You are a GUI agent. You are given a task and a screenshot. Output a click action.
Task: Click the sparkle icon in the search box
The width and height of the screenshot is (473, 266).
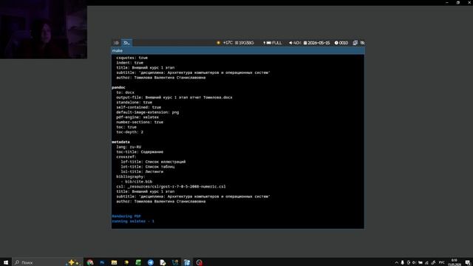[x=72, y=262]
